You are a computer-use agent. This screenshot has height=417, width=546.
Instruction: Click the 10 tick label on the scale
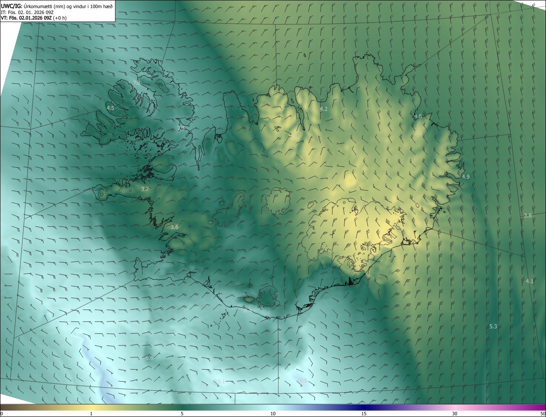[x=273, y=414]
